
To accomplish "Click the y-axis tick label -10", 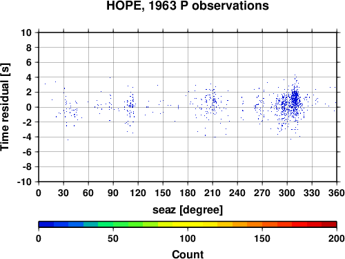I will tap(24, 182).
